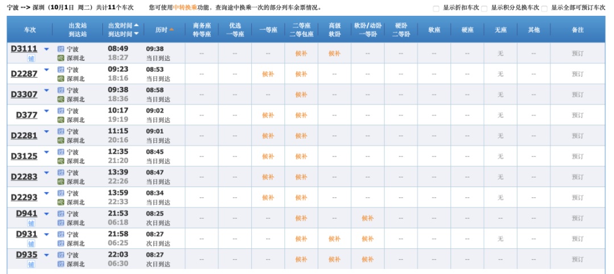Click the departure station icon for D3111
614x274 pixels.
(x=61, y=49)
